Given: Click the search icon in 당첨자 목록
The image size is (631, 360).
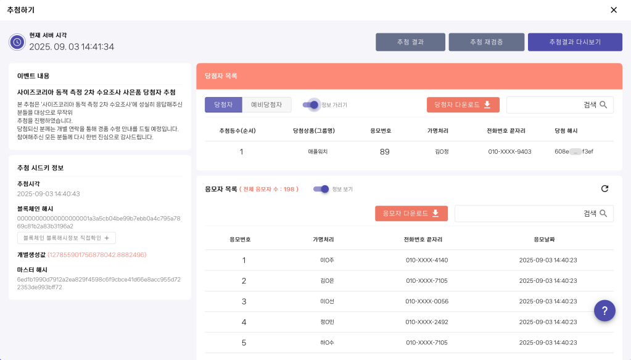Looking at the screenshot, I should point(603,105).
